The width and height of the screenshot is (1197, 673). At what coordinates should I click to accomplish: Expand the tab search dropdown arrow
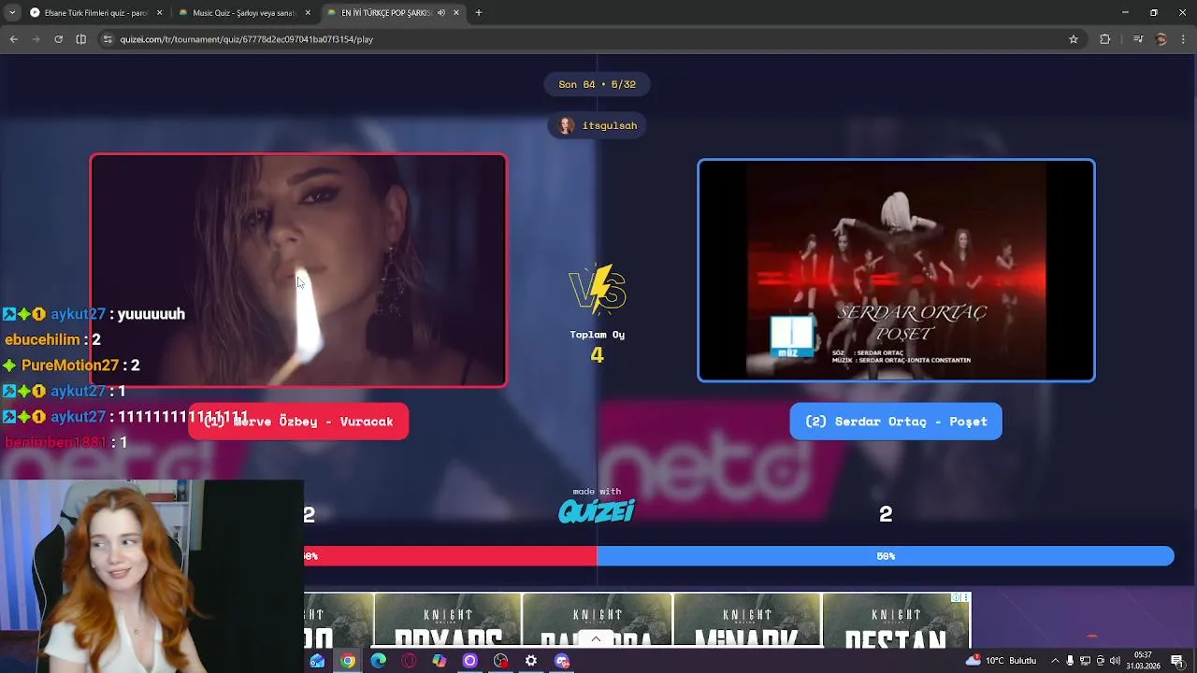(11, 13)
